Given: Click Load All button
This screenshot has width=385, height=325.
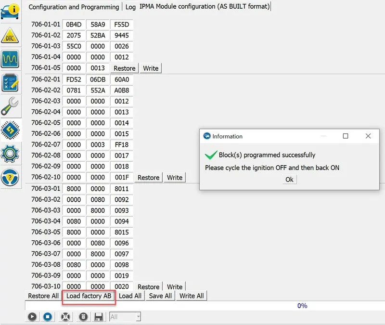Looking at the screenshot, I should [x=130, y=296].
